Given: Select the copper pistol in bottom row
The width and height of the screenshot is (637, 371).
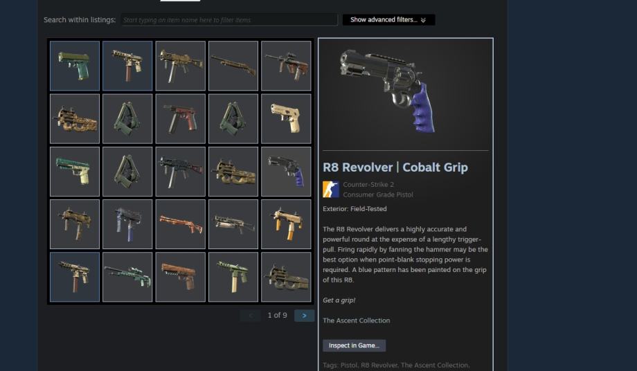Looking at the screenshot, I should point(181,277).
